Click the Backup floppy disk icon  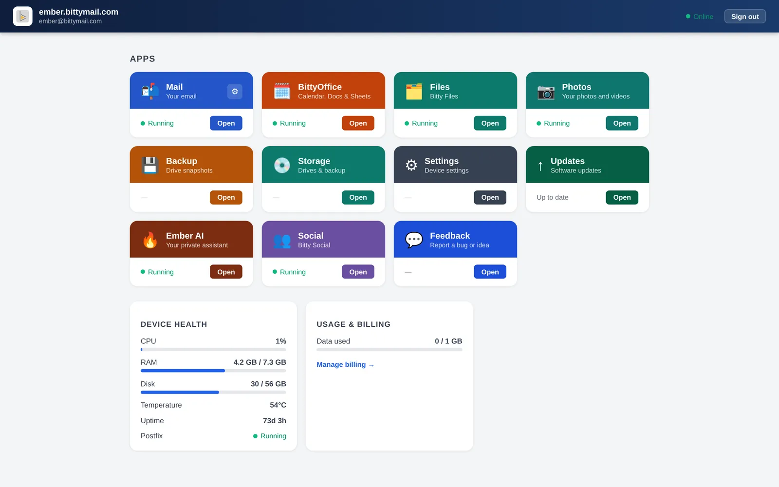(150, 165)
